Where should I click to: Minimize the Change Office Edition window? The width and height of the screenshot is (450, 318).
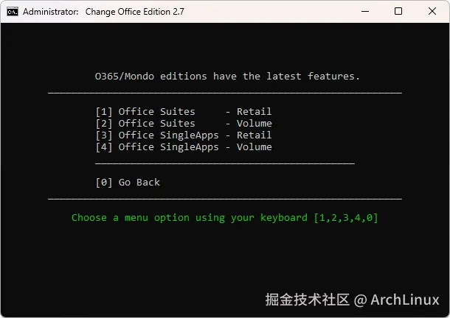point(365,12)
